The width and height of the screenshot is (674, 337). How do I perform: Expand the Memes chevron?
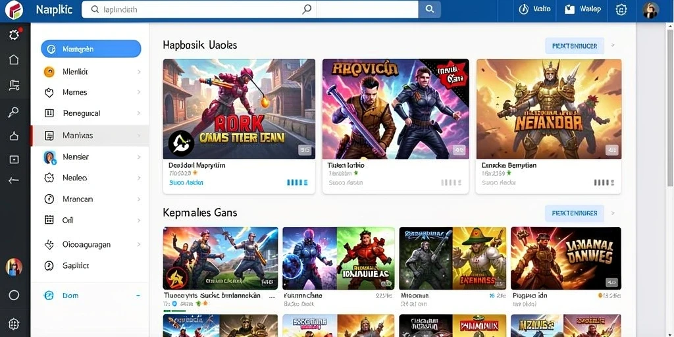(139, 92)
